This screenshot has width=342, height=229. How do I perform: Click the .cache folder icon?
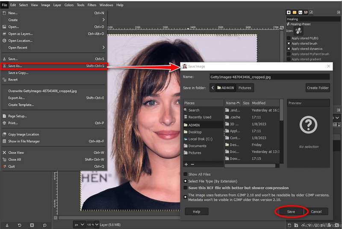tap(227, 117)
